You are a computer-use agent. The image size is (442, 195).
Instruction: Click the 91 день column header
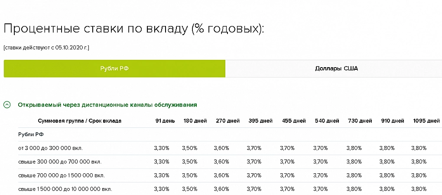coord(165,121)
